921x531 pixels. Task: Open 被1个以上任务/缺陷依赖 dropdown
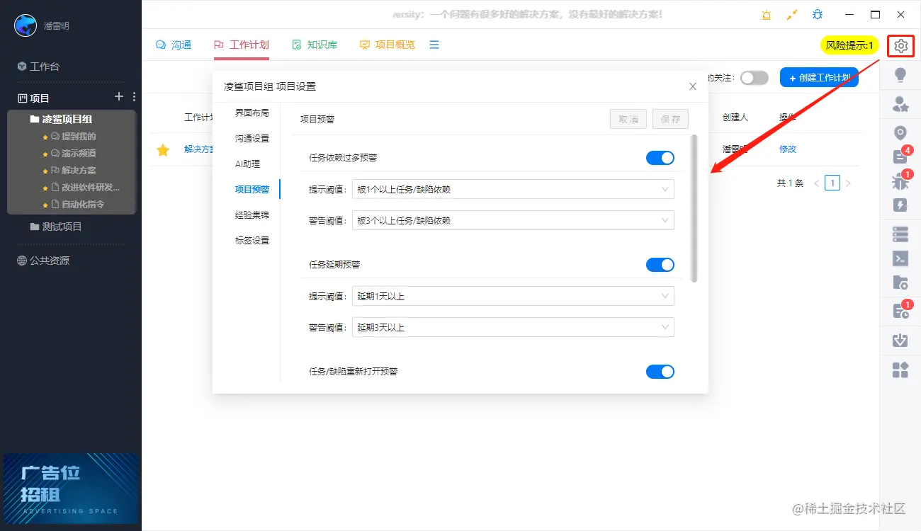coord(513,189)
